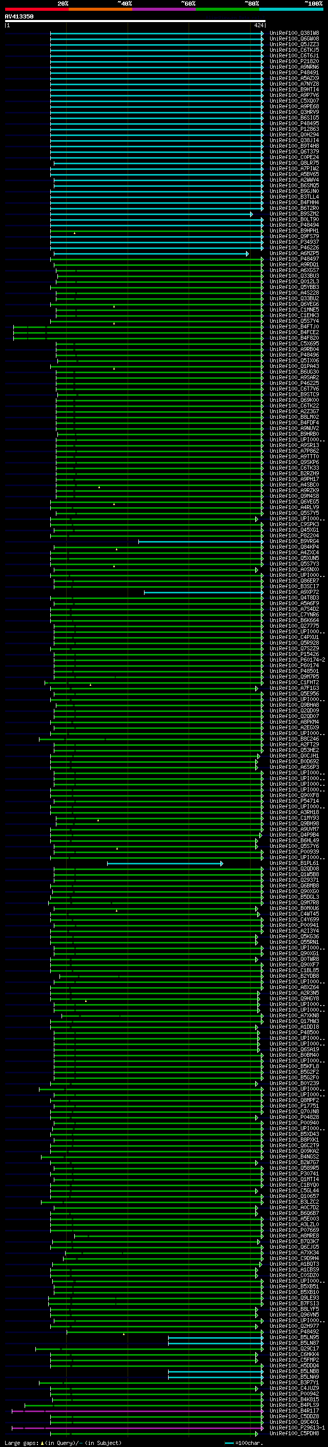Open UniRef100_Q3HRV9 entry
328x1447 pixels.
(x=294, y=112)
